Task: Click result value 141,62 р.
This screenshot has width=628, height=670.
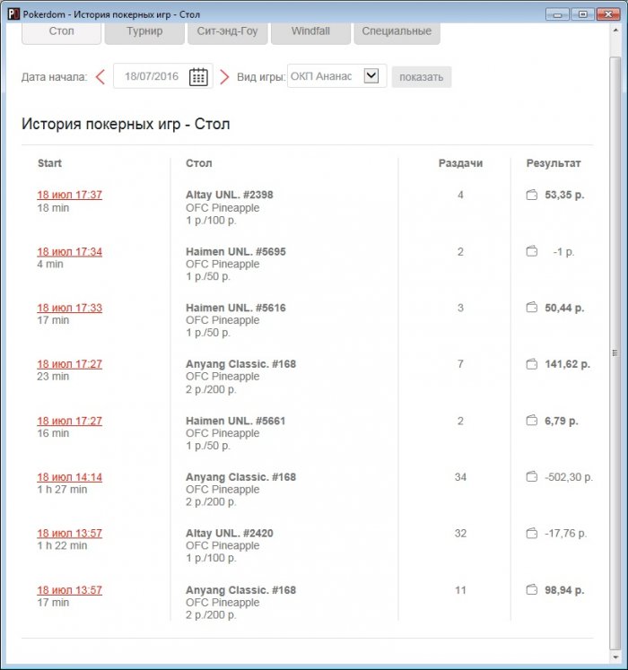Action: click(x=567, y=364)
